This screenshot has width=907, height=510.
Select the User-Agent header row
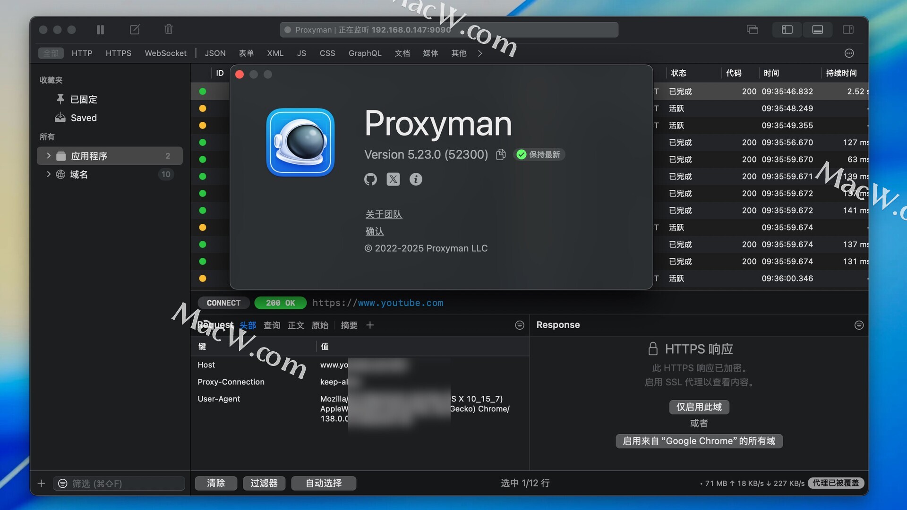359,408
